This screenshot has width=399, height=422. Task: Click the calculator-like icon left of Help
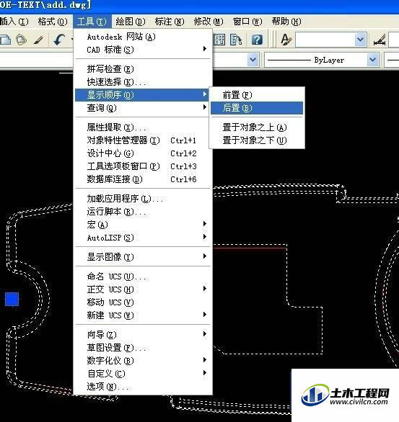click(x=236, y=40)
